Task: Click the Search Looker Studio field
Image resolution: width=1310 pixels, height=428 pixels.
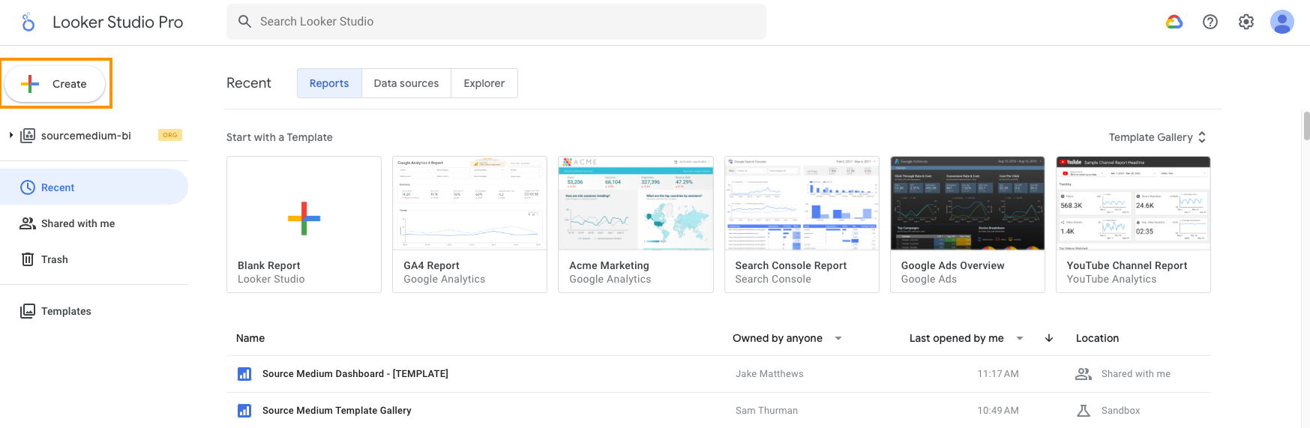Action: 496,22
